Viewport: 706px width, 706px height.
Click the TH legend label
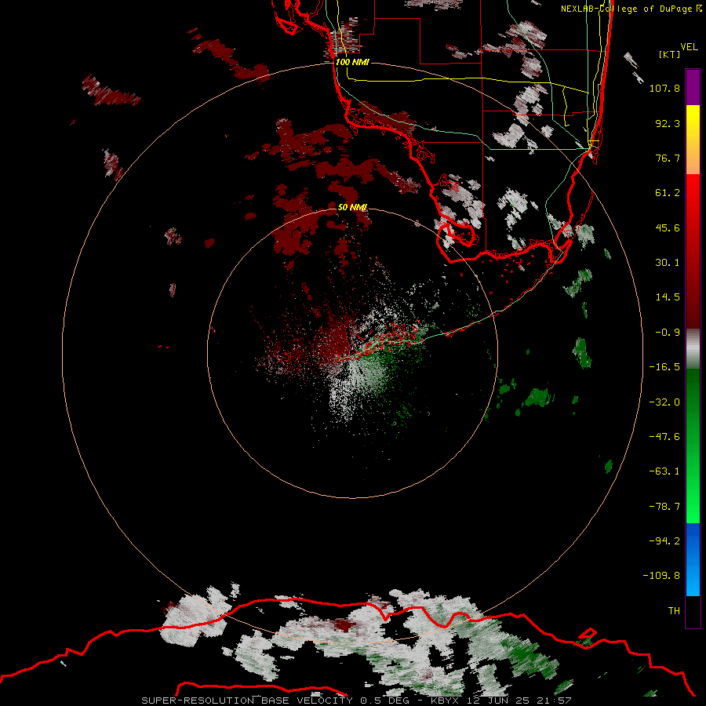click(x=674, y=610)
